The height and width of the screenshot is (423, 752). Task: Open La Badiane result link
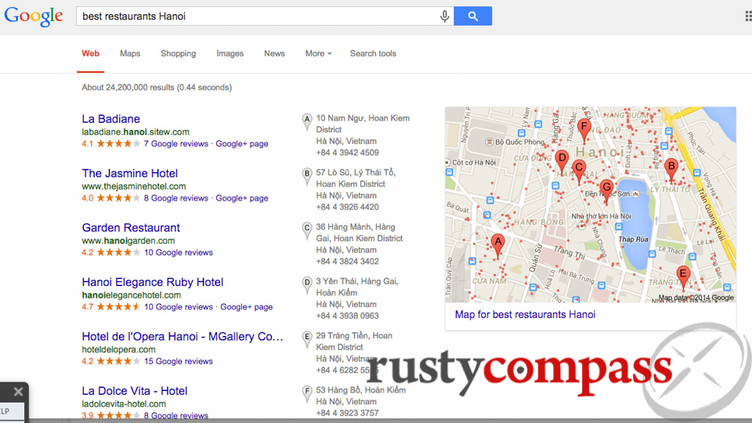110,119
